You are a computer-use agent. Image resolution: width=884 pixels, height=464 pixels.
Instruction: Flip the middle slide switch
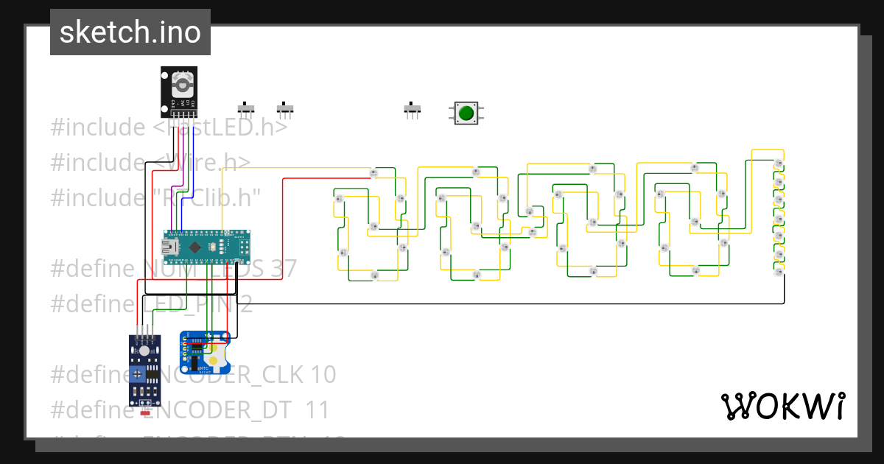[x=284, y=108]
